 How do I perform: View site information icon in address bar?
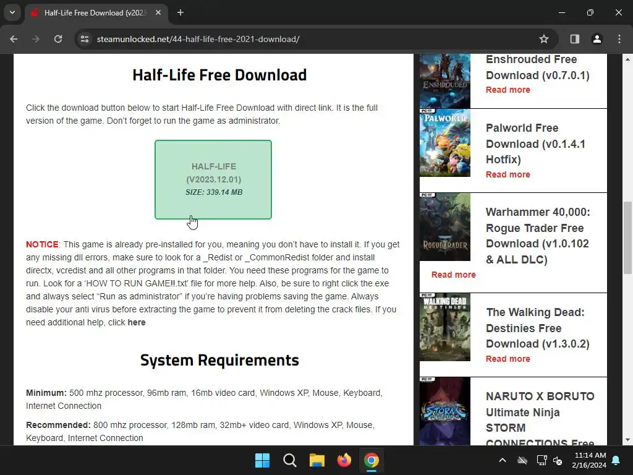coord(85,39)
